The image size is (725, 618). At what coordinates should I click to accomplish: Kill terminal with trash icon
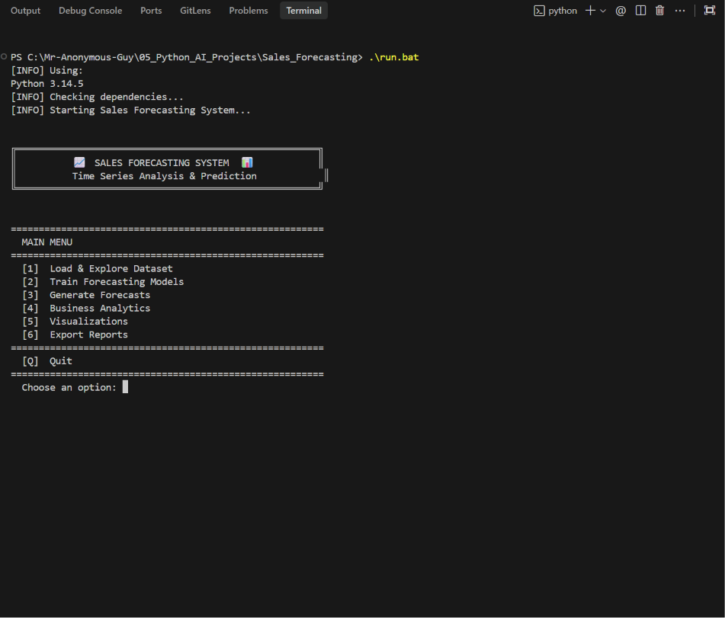[659, 11]
